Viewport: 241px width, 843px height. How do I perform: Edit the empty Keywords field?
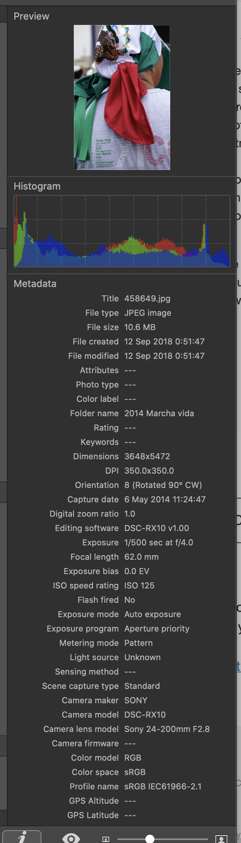[130, 442]
